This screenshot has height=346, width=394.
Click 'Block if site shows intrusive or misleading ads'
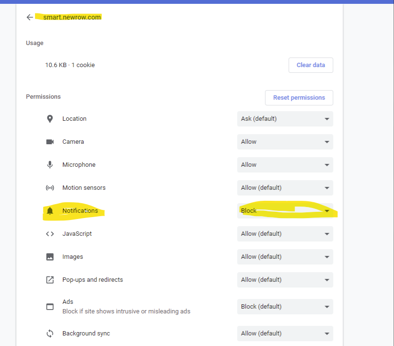[x=126, y=311]
